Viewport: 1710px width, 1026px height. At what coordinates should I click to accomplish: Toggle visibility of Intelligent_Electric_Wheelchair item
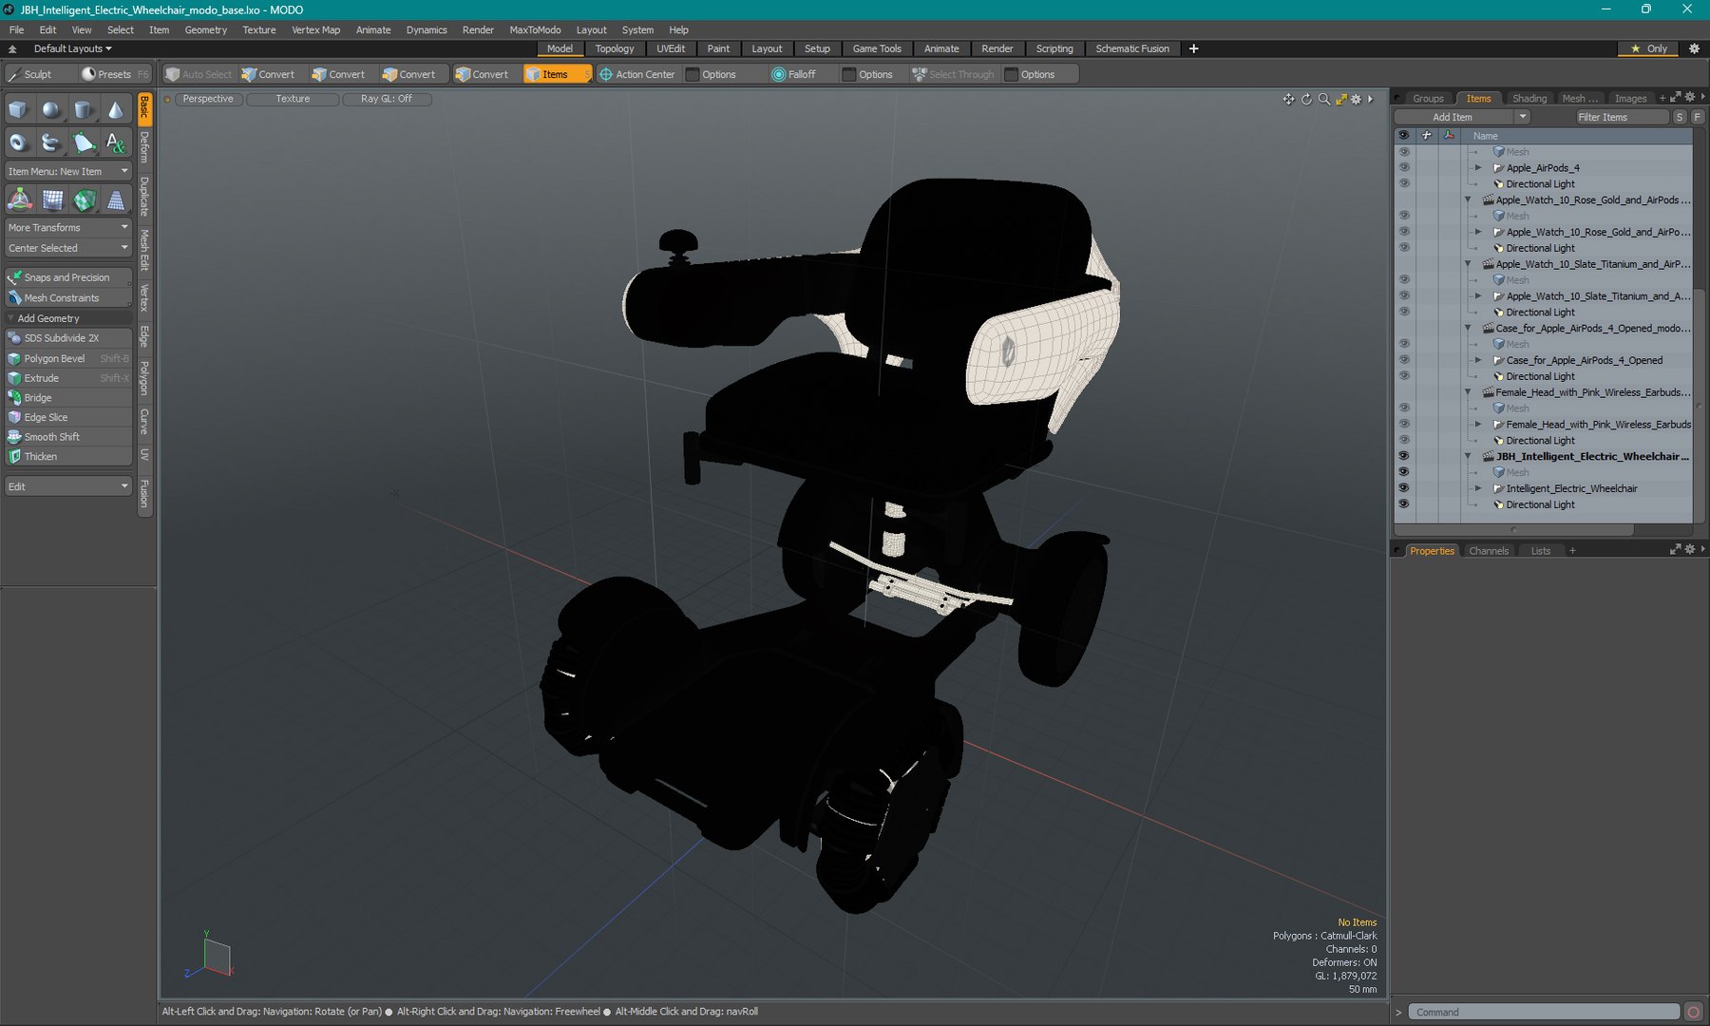pos(1404,488)
